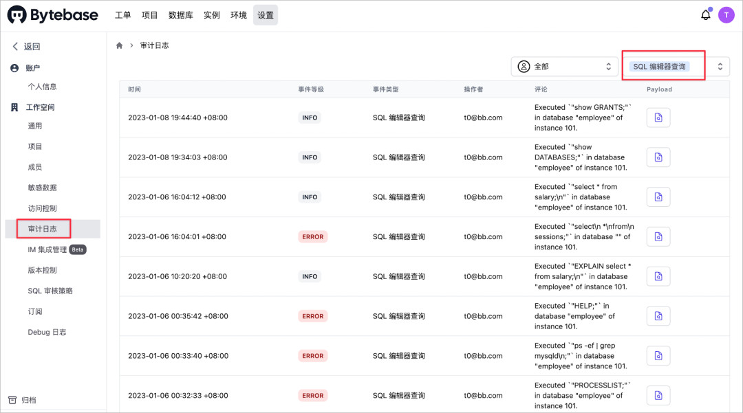Viewport: 743px width, 413px height.
Task: Click the Bytebase logo
Action: 53,15
